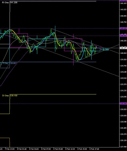Click the 139.510 price scale label

coord(123,78)
